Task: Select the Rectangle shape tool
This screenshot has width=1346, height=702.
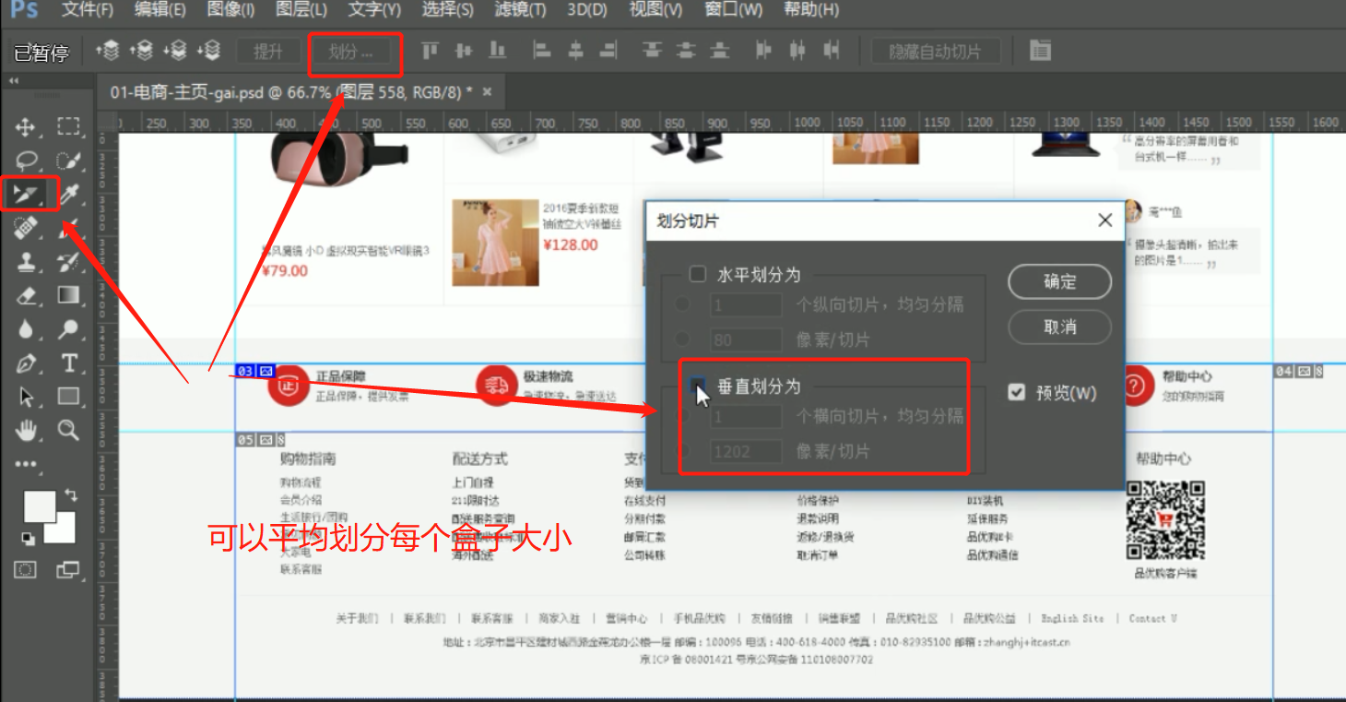Action: 68,397
